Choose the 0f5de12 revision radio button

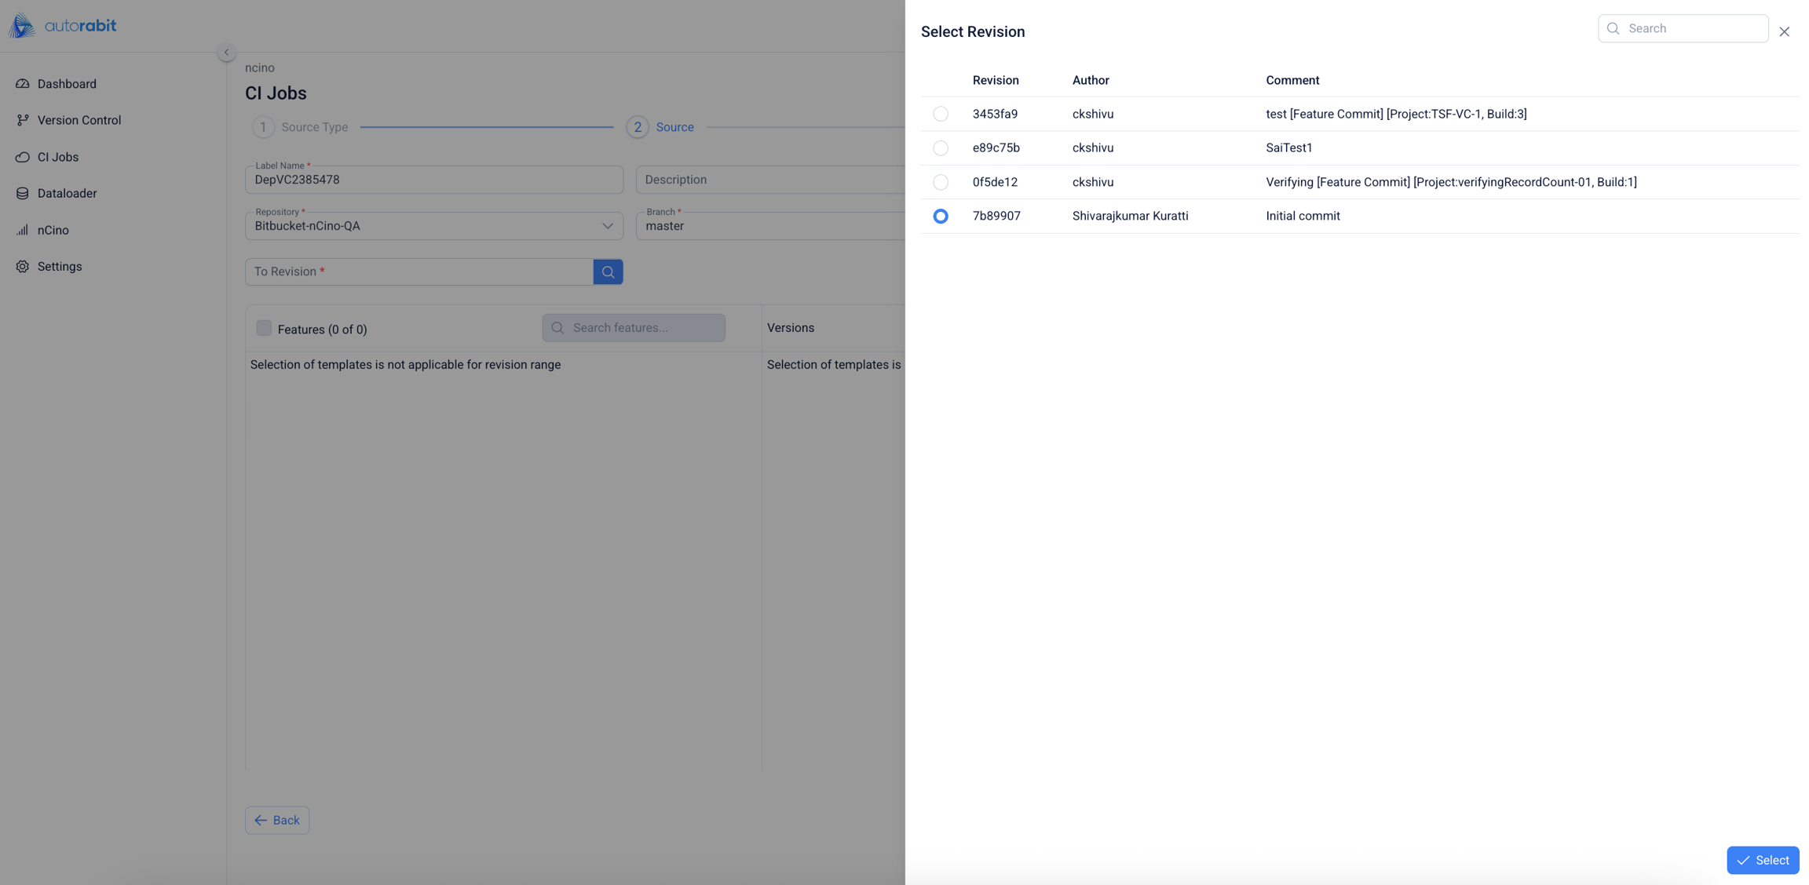940,182
